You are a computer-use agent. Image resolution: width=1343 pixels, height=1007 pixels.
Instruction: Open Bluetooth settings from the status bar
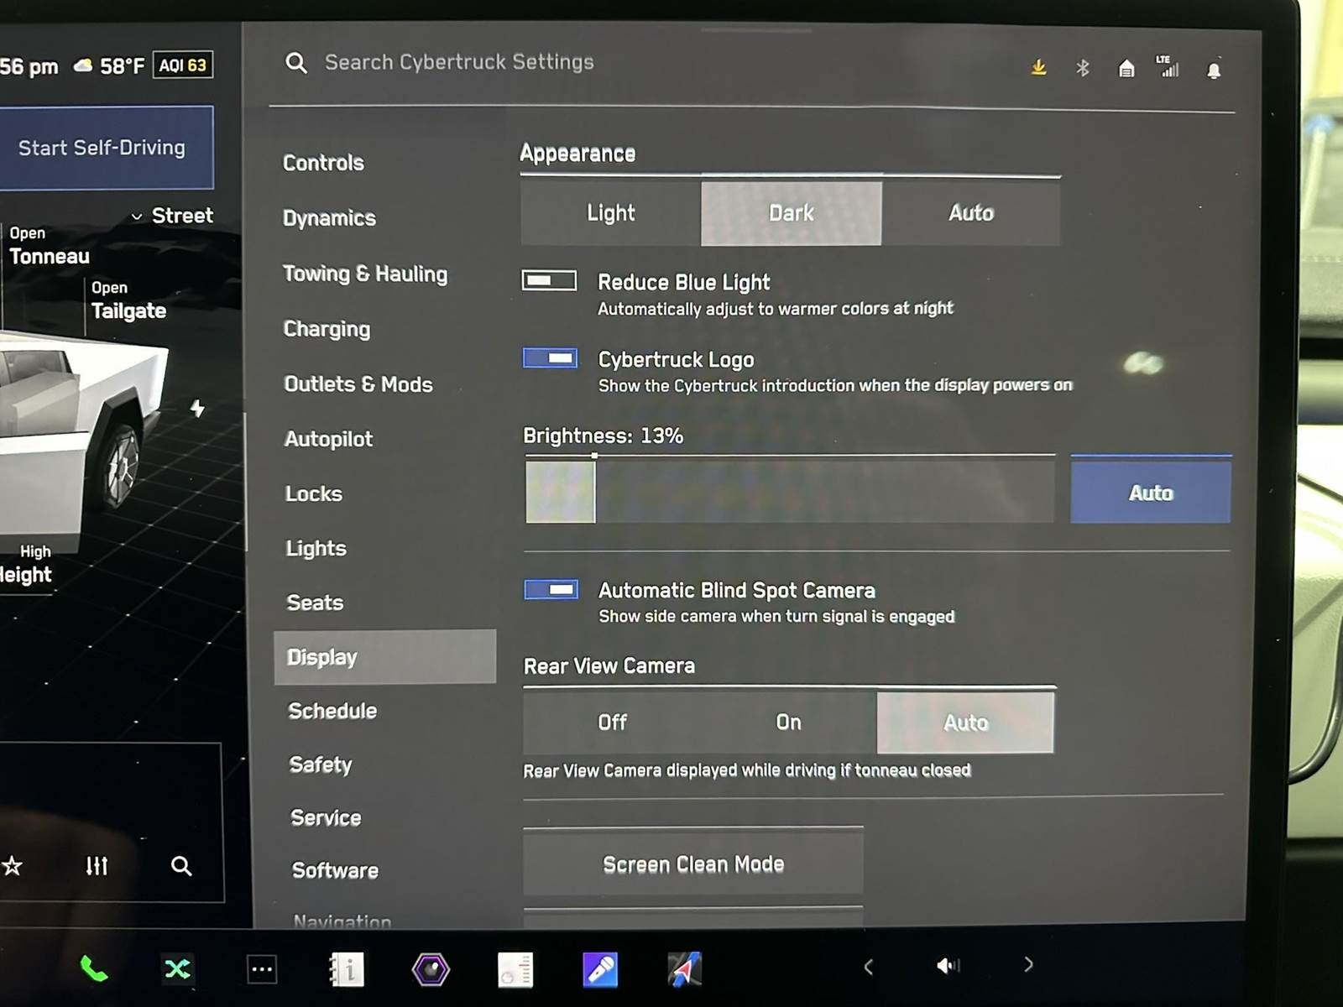click(1083, 68)
